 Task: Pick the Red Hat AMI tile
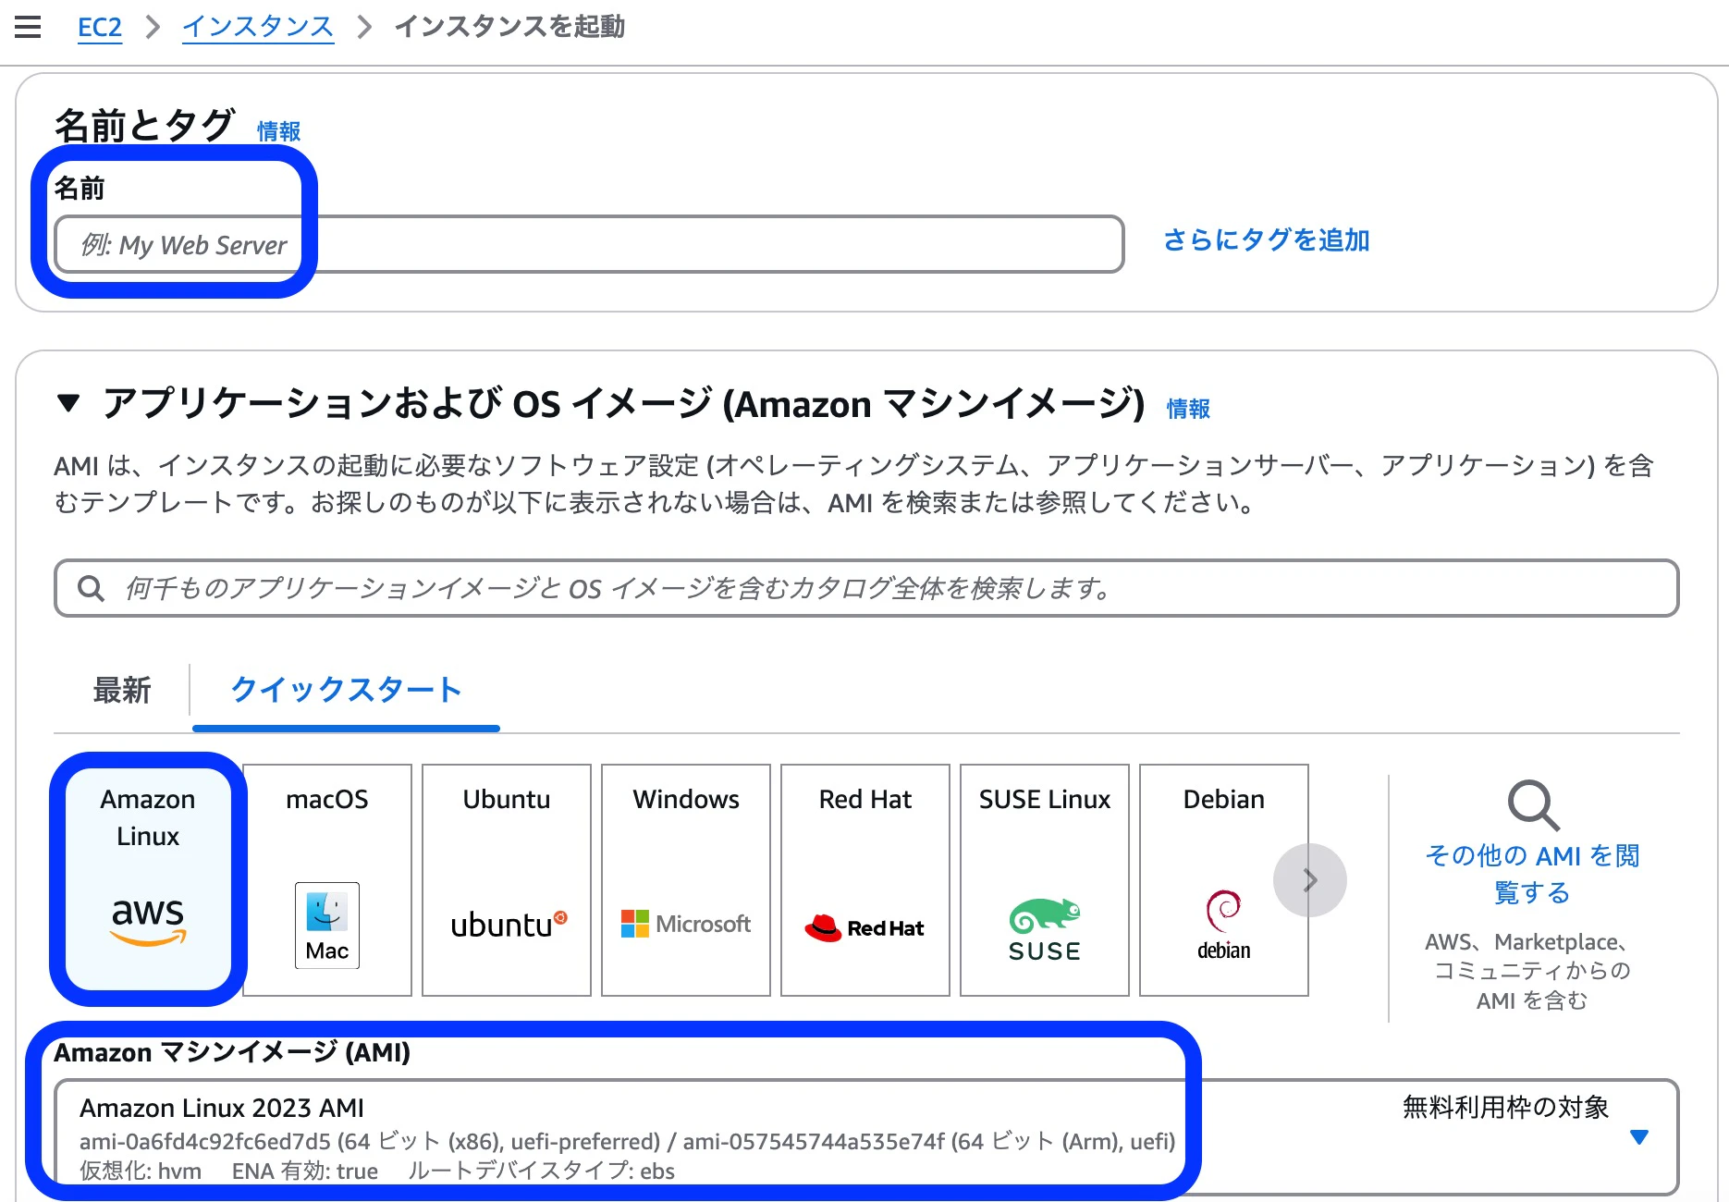(865, 879)
